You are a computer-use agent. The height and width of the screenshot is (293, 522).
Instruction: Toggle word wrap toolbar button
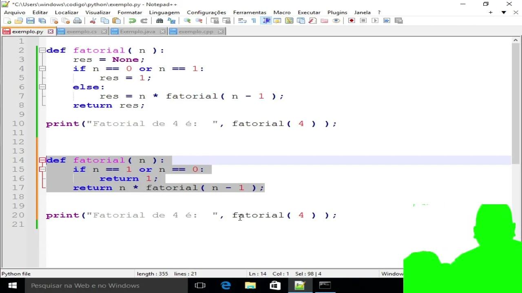coord(242,21)
